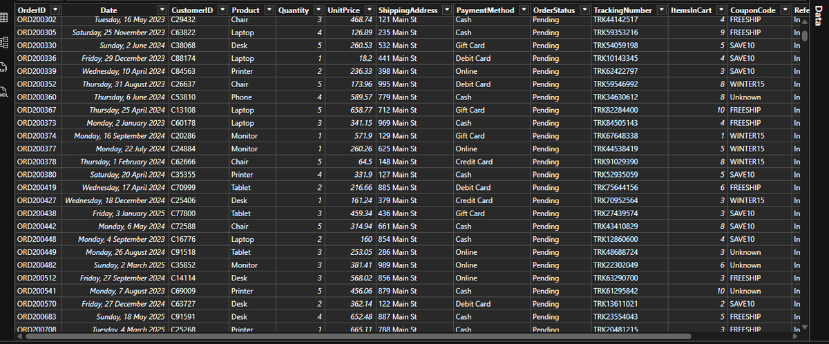The width and height of the screenshot is (829, 344).
Task: Switch to Table view in left sidebar
Action: pyautogui.click(x=4, y=19)
